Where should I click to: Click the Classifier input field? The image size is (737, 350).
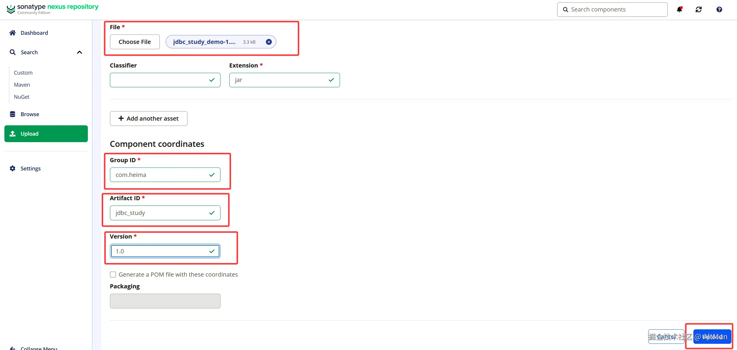click(x=159, y=80)
